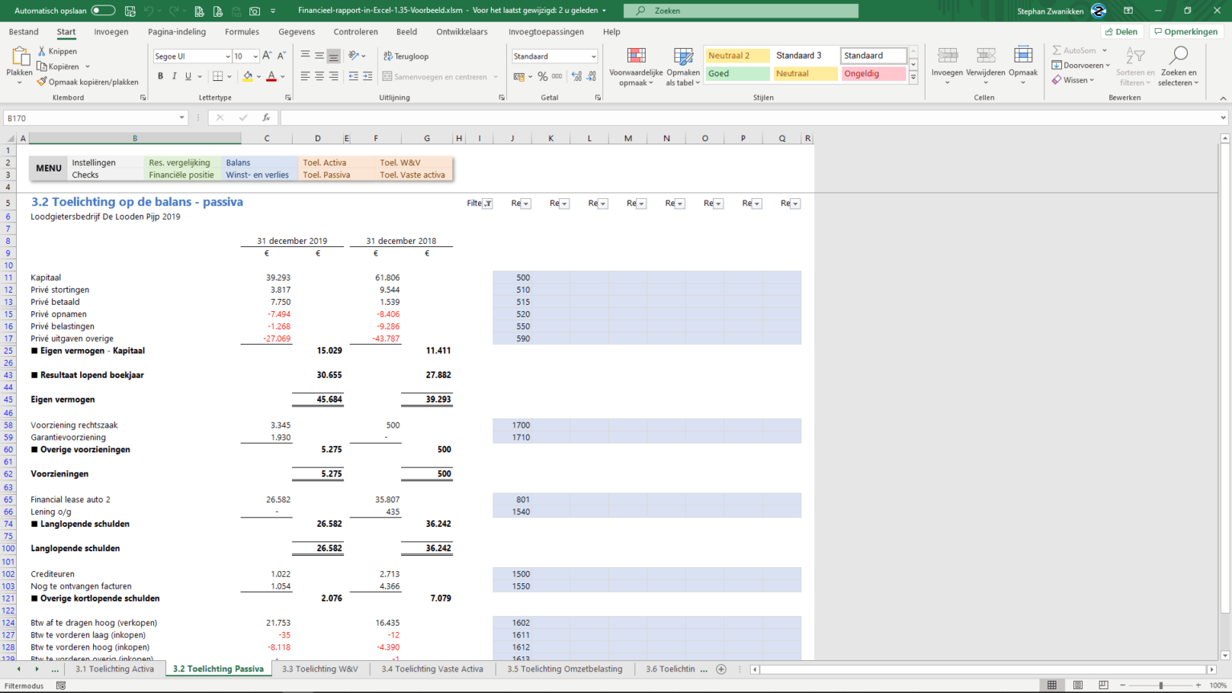The width and height of the screenshot is (1232, 693).
Task: Click the Delen button
Action: coord(1121,31)
